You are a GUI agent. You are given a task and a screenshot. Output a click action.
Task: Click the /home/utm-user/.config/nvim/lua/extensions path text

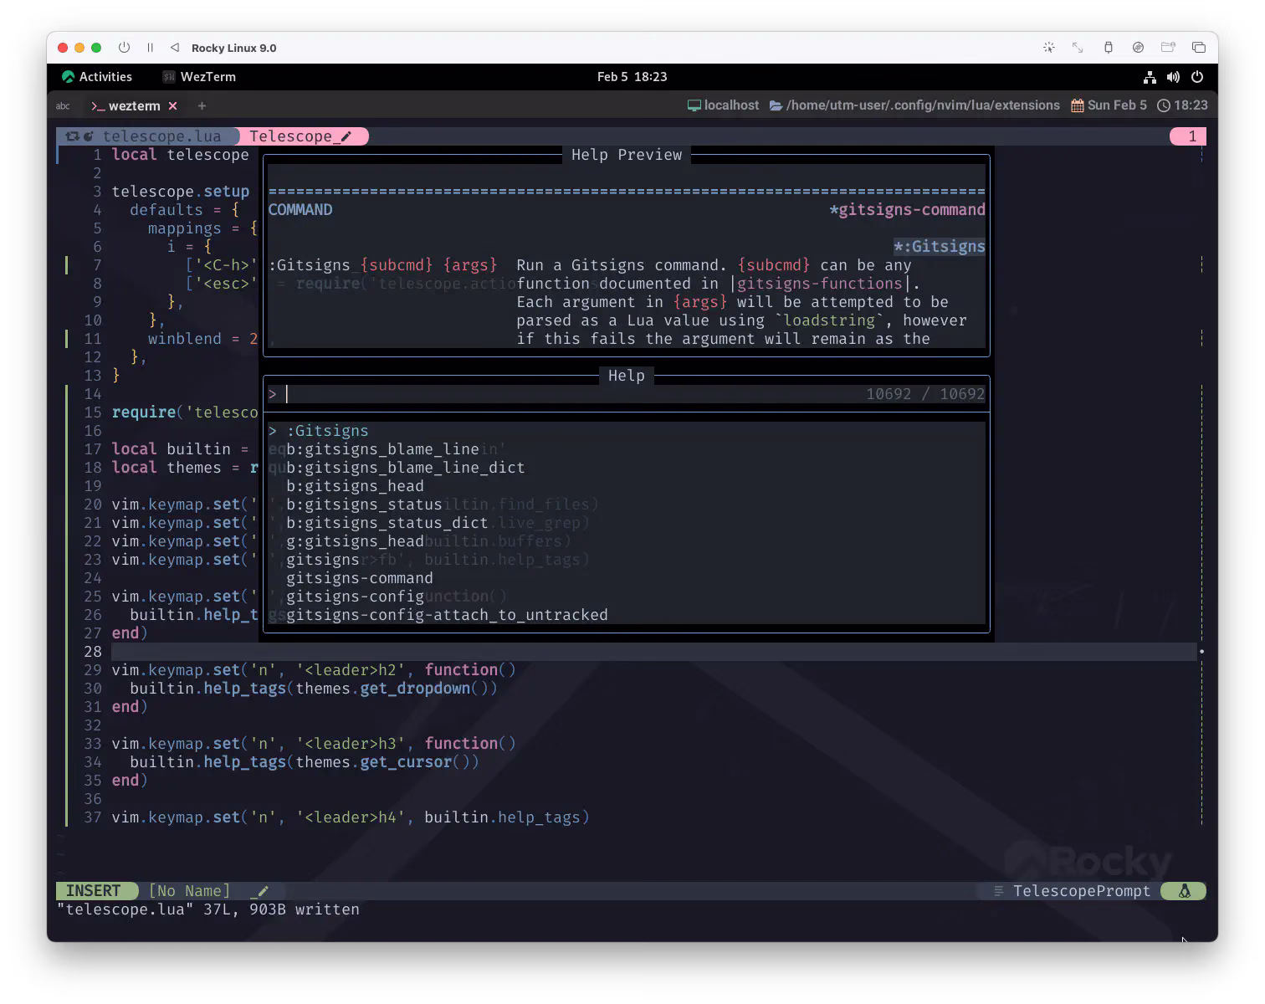pyautogui.click(x=923, y=105)
